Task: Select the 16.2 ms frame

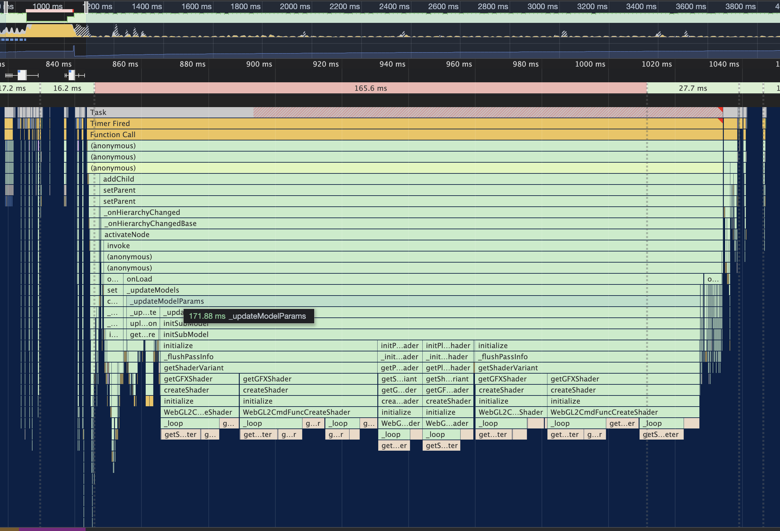Action: [67, 88]
